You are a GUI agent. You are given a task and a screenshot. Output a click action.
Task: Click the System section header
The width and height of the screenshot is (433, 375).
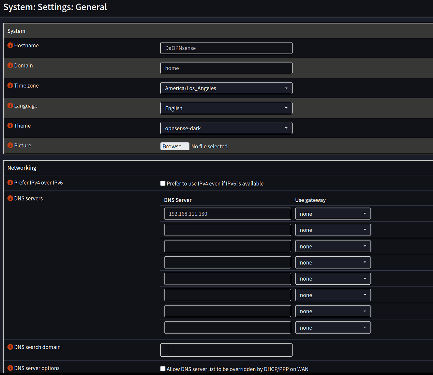coord(16,31)
